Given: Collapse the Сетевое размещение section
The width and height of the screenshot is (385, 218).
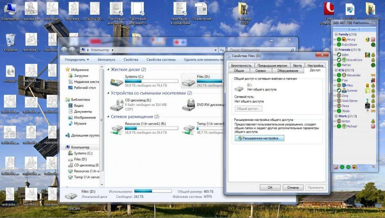Looking at the screenshot, I should pos(108,117).
